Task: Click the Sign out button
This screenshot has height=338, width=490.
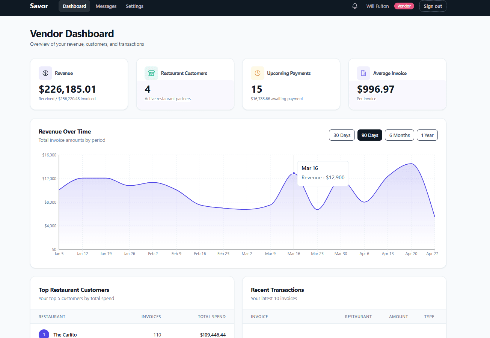Action: point(433,6)
